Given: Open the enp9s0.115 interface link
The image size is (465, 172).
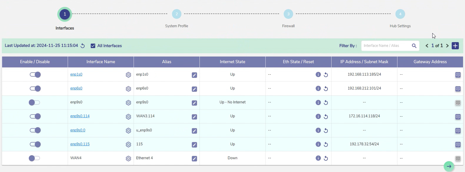Looking at the screenshot, I should click(80, 144).
